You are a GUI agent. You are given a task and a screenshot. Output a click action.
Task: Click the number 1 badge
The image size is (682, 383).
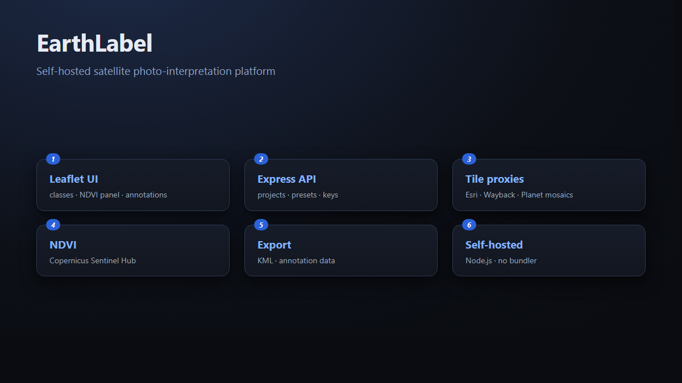coord(53,159)
